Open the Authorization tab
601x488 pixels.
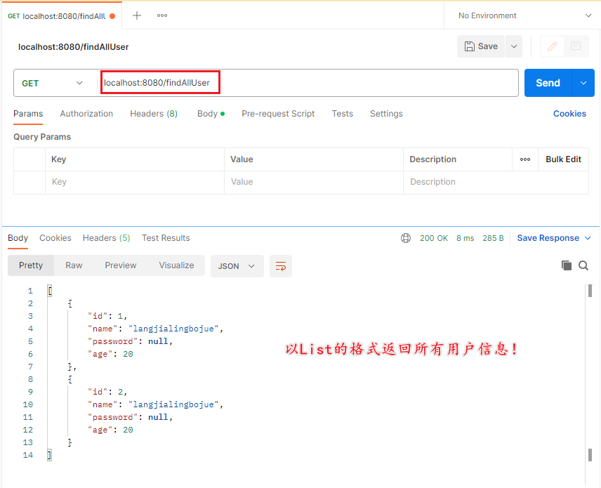pos(86,114)
